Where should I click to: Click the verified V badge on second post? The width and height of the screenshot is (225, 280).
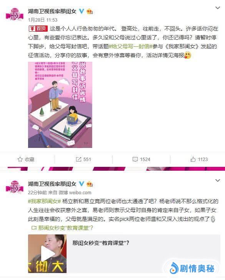(82, 184)
